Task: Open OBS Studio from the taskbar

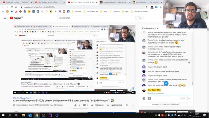Action: 43,115
